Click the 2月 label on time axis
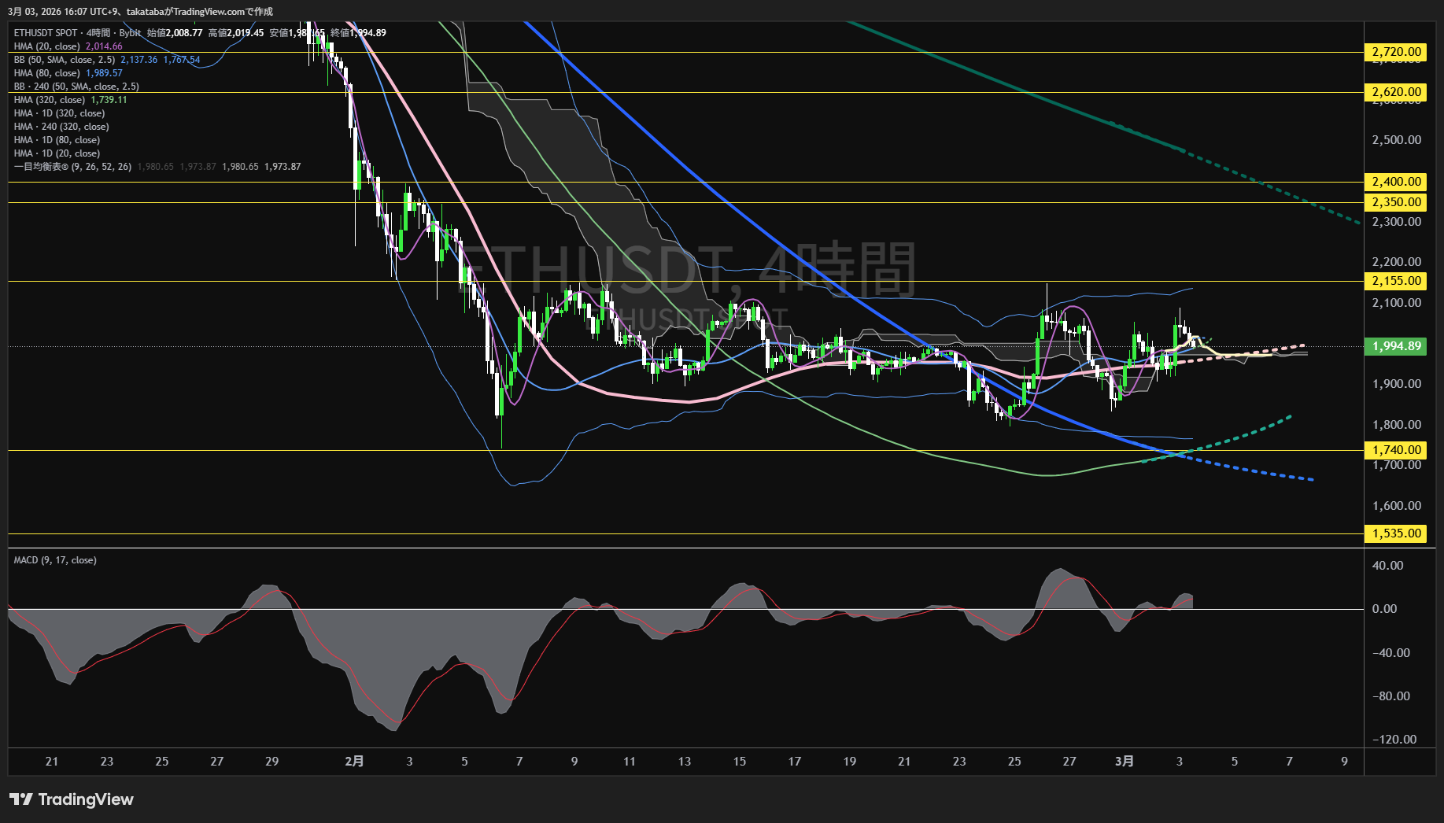Screen dimensions: 1444x823 point(354,761)
